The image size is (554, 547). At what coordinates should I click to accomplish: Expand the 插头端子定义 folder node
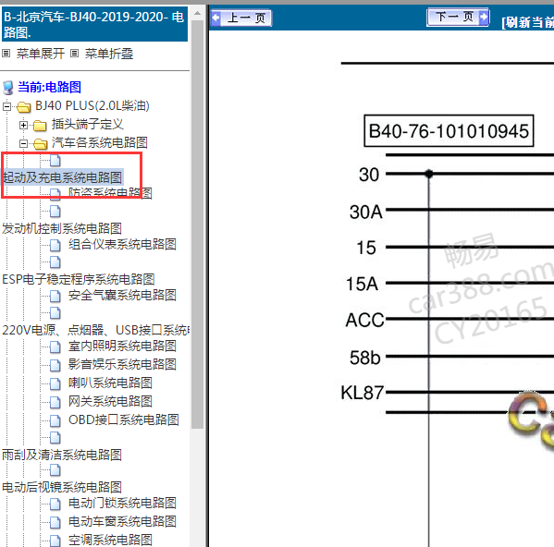pos(23,125)
